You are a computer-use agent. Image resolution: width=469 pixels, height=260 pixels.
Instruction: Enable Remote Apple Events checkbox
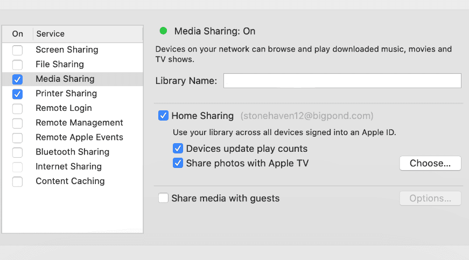click(x=18, y=137)
